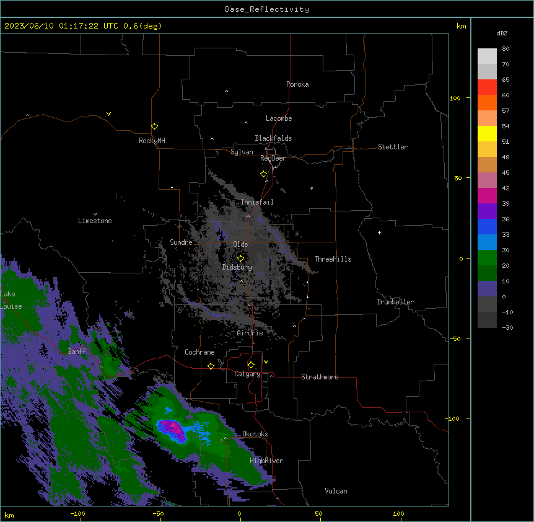This screenshot has width=534, height=522.
Task: Click the star marker above Limestone label
Action: [95, 215]
